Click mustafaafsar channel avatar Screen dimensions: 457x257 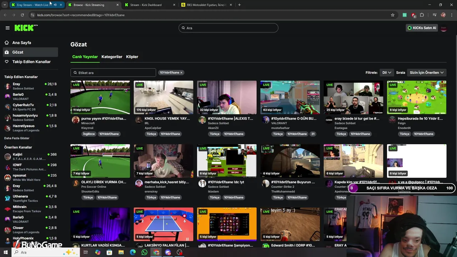(266, 120)
